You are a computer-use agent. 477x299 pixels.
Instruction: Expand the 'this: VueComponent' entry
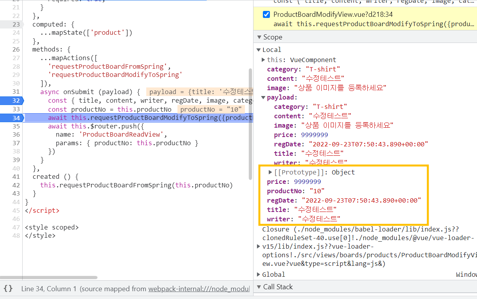[264, 60]
